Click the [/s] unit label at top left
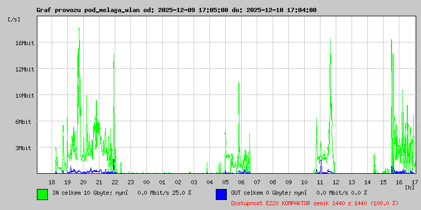The height and width of the screenshot is (210, 421). (14, 19)
